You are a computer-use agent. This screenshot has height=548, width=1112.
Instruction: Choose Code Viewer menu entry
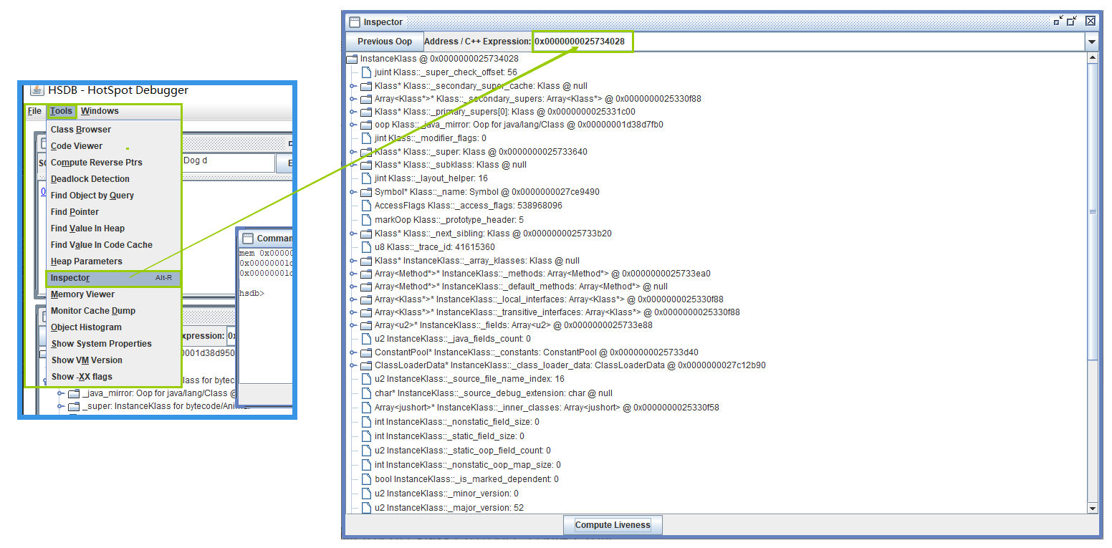[113, 146]
